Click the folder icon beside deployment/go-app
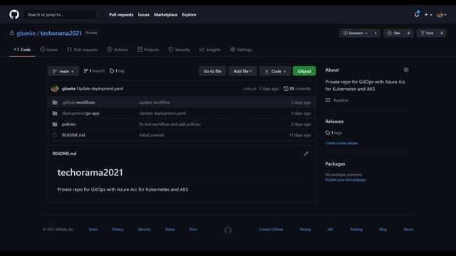This screenshot has height=256, width=456. click(55, 113)
